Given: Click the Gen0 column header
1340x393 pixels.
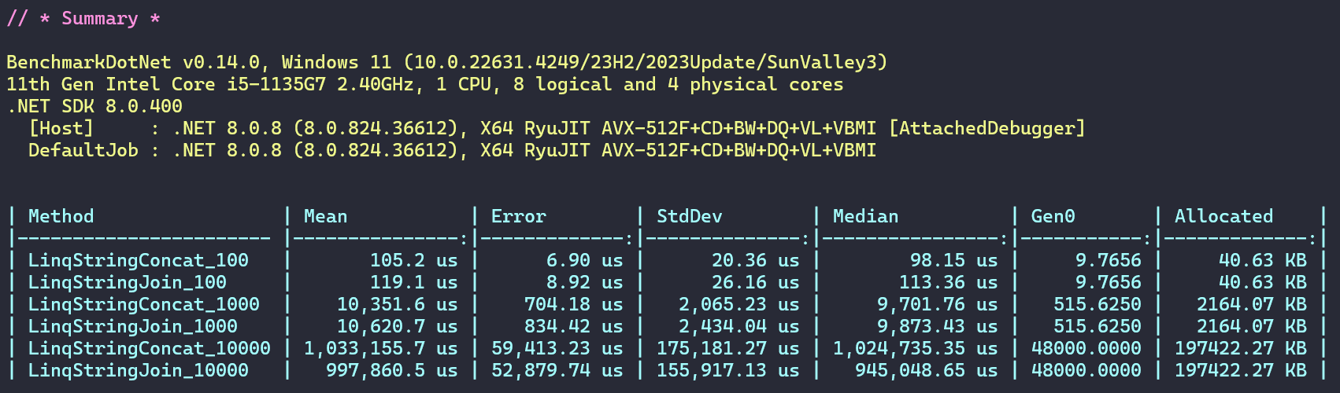Looking at the screenshot, I should pyautogui.click(x=1052, y=216).
